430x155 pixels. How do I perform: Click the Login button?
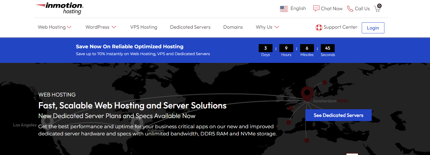(373, 28)
